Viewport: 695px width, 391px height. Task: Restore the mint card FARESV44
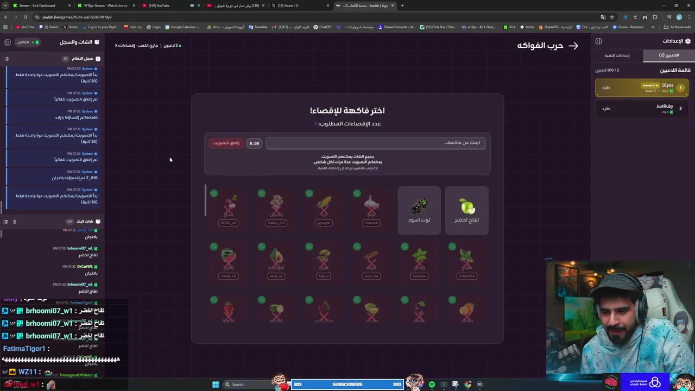(x=452, y=247)
